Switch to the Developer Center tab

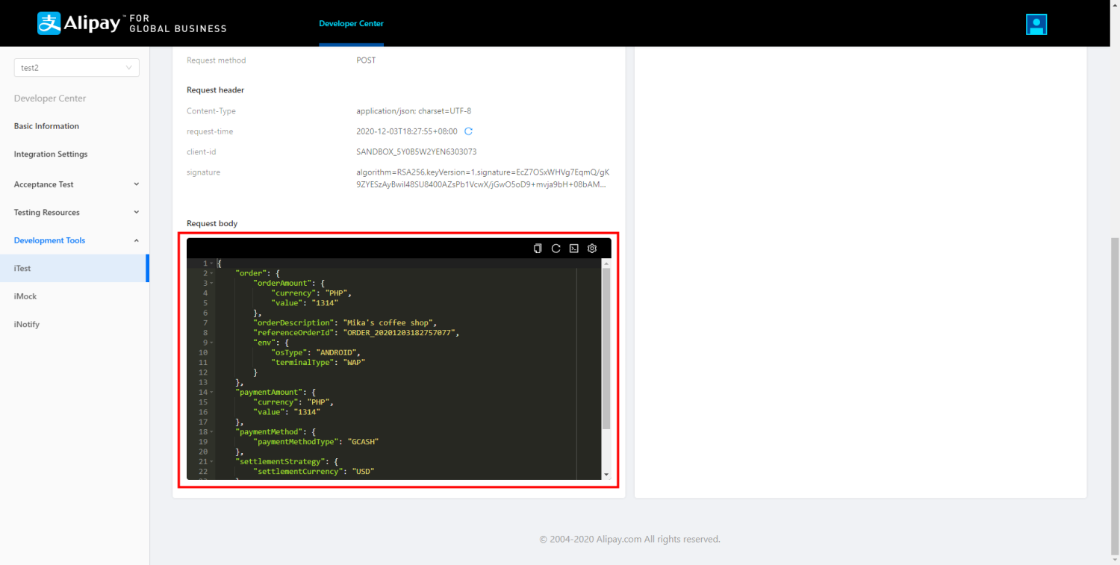pyautogui.click(x=351, y=23)
